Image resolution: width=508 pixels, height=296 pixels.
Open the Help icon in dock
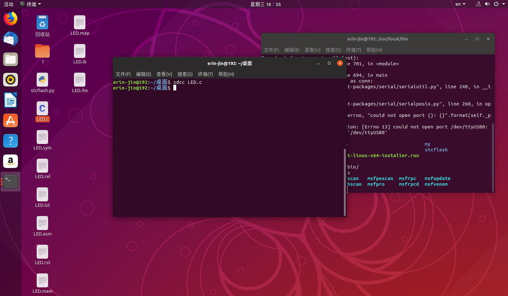(x=11, y=141)
